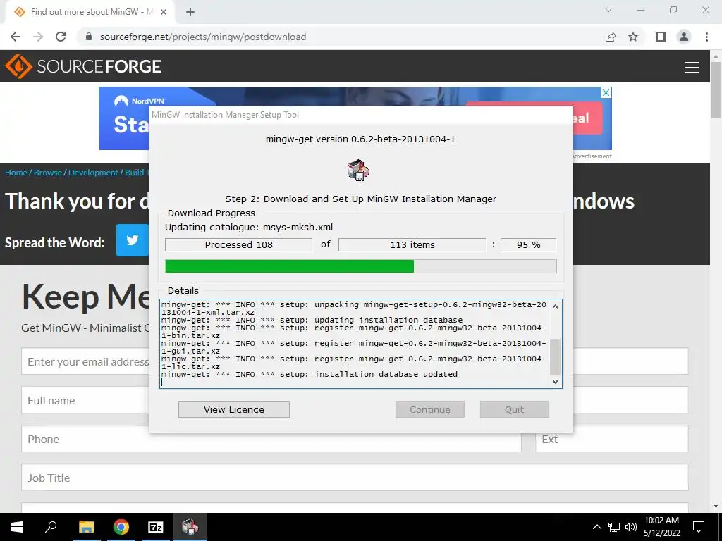Close the NordVPN advertisement
722x541 pixels.
(606, 92)
